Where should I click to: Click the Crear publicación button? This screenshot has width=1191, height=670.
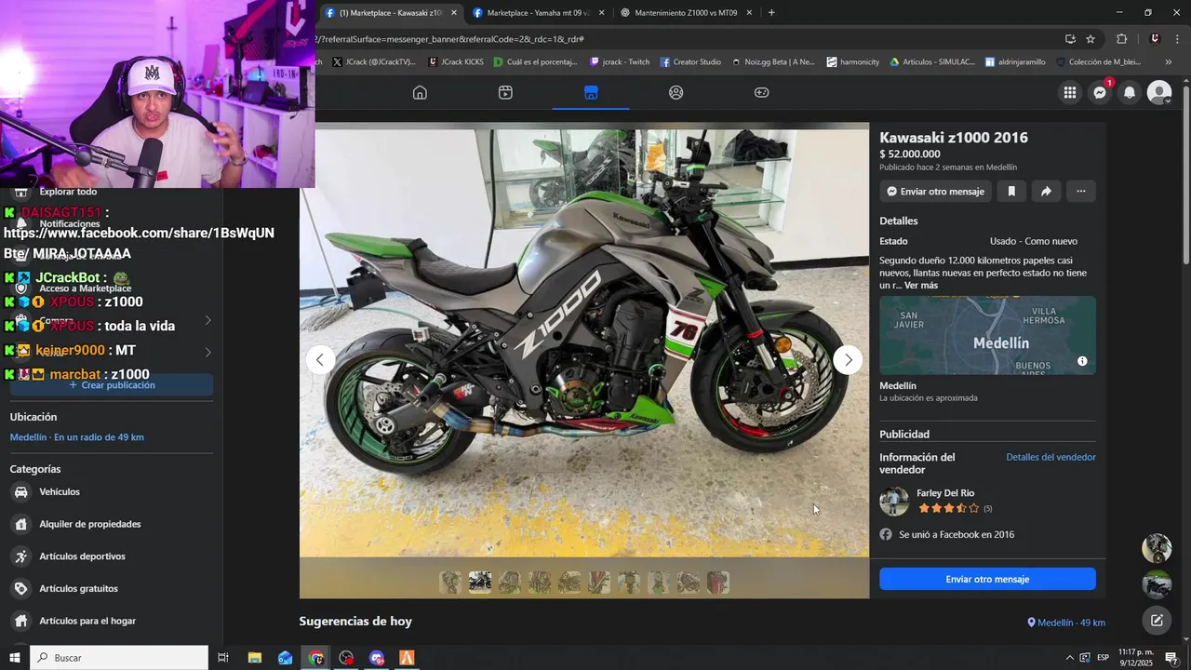(x=112, y=384)
